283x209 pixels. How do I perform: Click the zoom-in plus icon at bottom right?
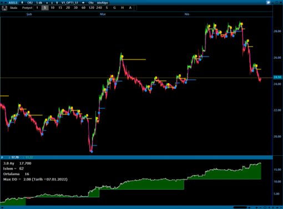[256, 207]
